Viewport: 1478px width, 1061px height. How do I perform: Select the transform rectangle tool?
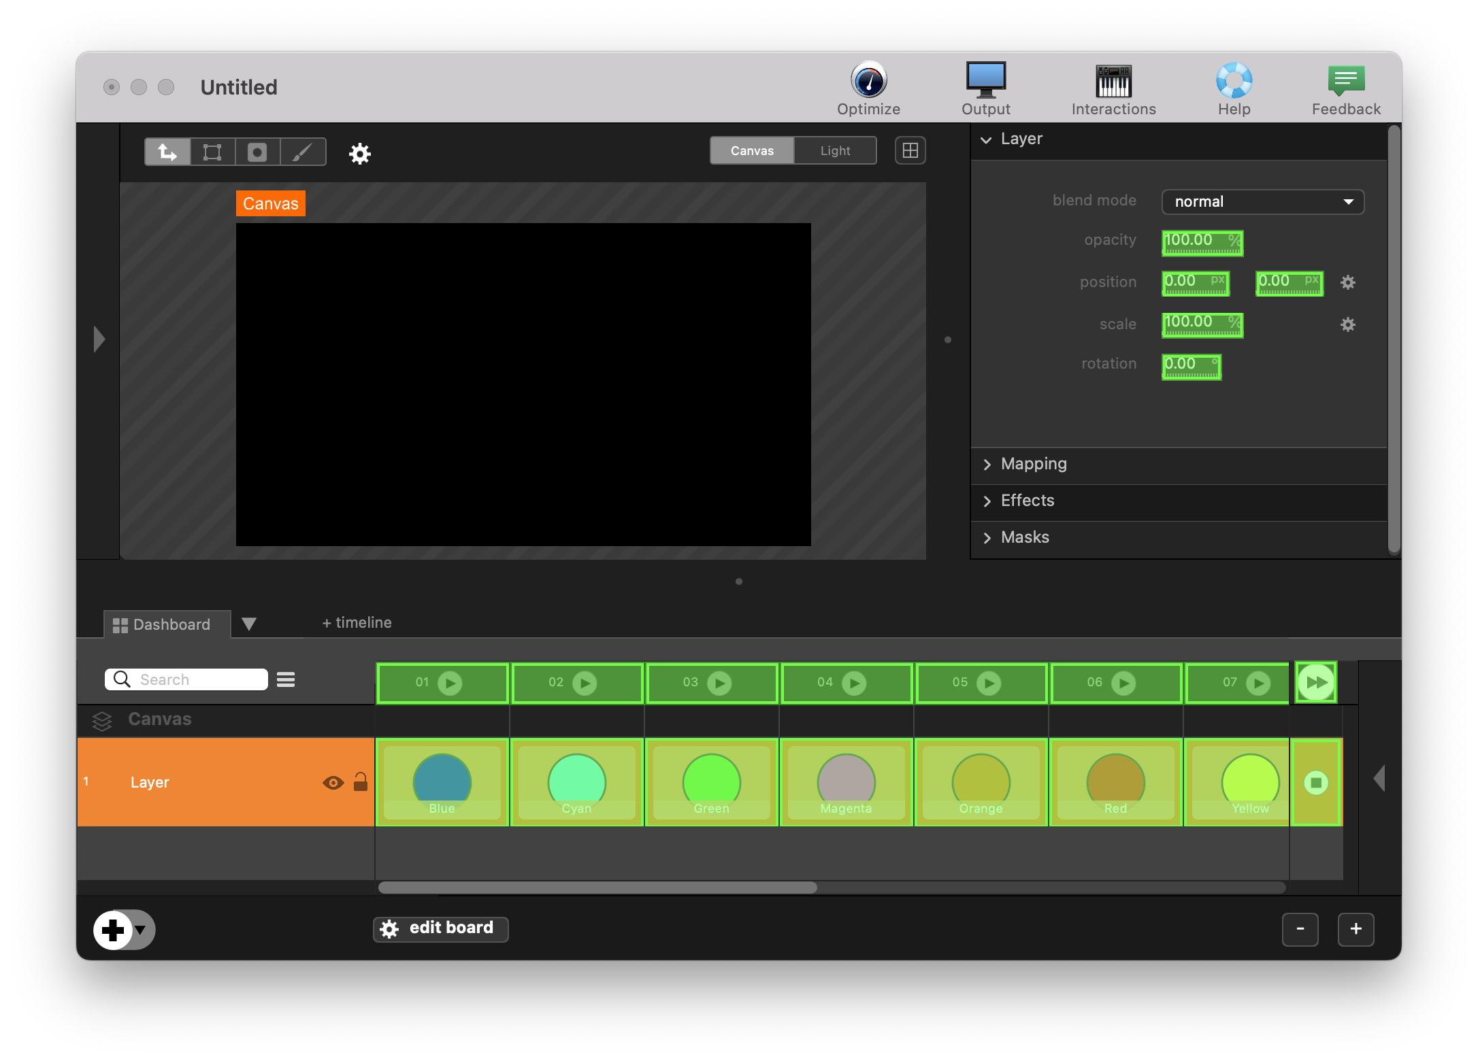(x=212, y=152)
